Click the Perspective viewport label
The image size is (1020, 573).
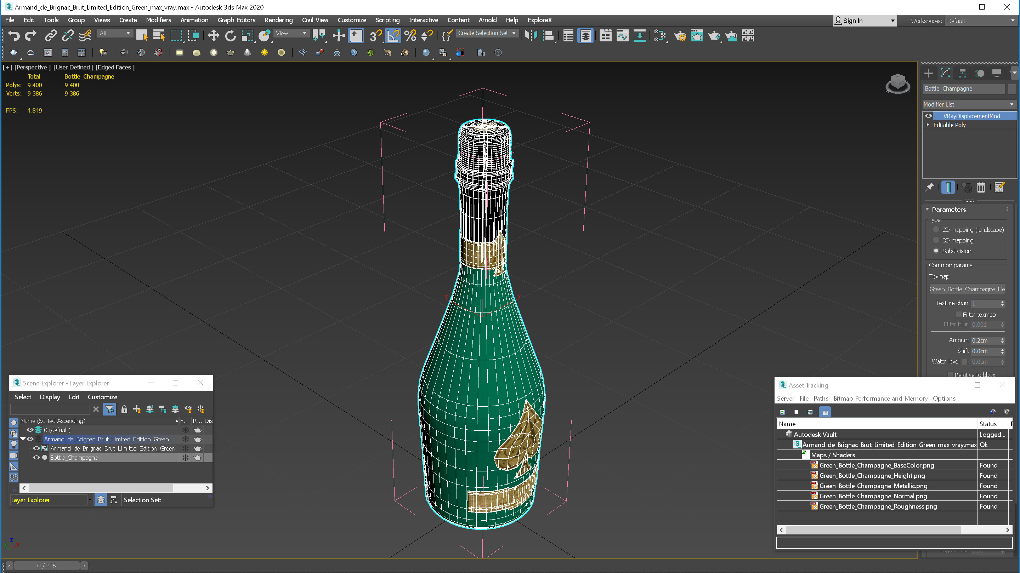coord(33,67)
